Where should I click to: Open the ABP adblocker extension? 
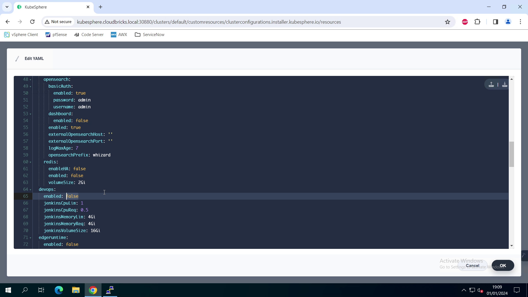point(465,22)
